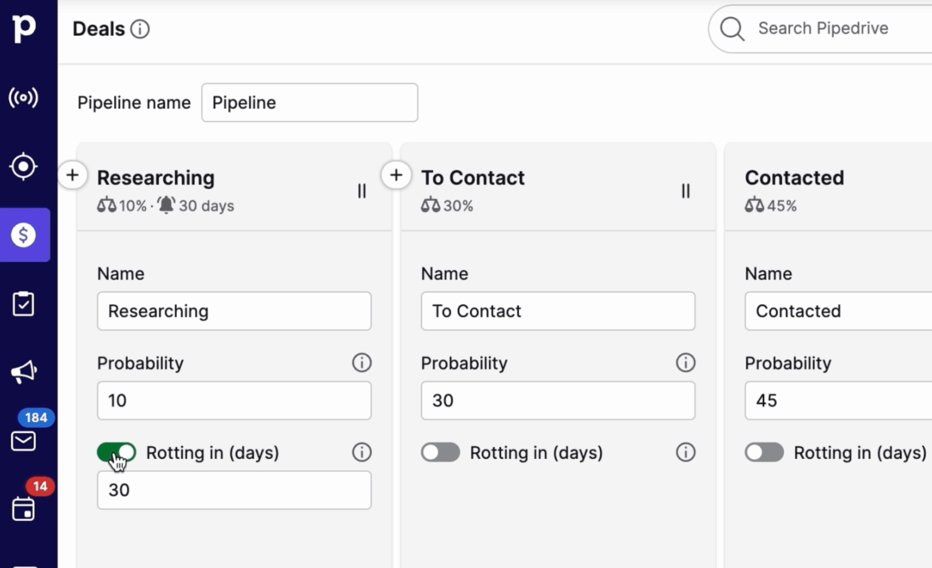Open the target icon in sidebar
The width and height of the screenshot is (932, 568).
[24, 167]
